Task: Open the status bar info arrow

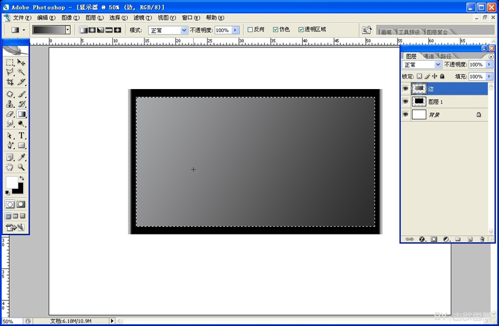Action: pos(112,321)
